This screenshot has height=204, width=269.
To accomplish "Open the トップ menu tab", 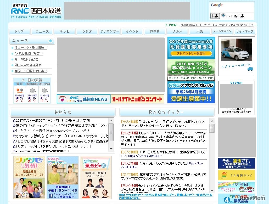I will coord(19,31).
